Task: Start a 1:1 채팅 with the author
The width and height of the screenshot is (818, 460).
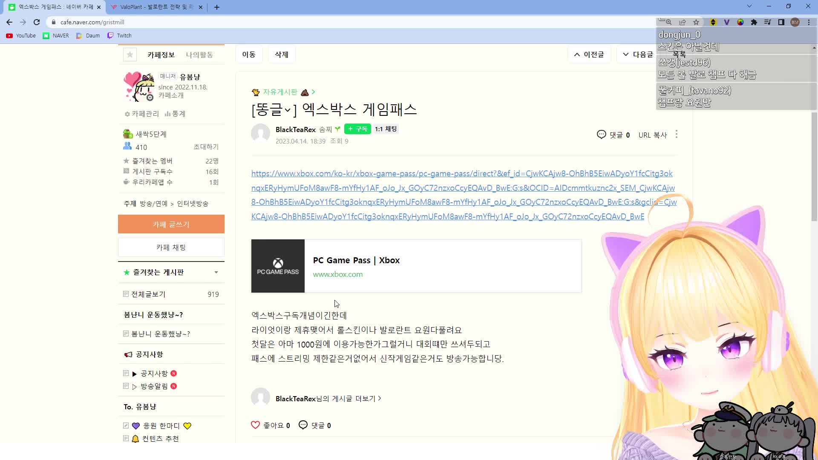Action: (x=386, y=129)
